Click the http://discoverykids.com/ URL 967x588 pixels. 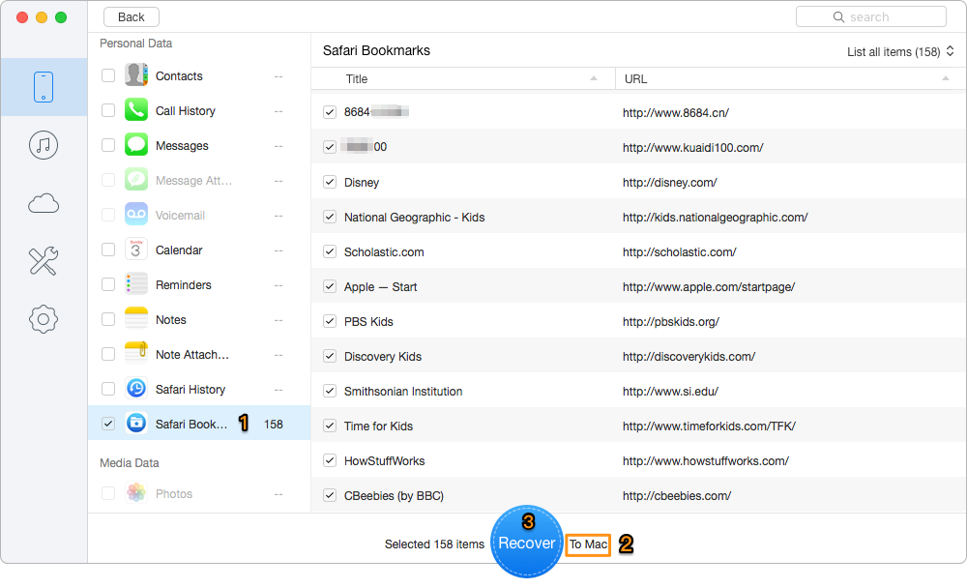[689, 357]
